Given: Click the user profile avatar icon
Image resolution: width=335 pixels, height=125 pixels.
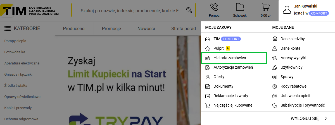Looking at the screenshot, I should coord(287,10).
